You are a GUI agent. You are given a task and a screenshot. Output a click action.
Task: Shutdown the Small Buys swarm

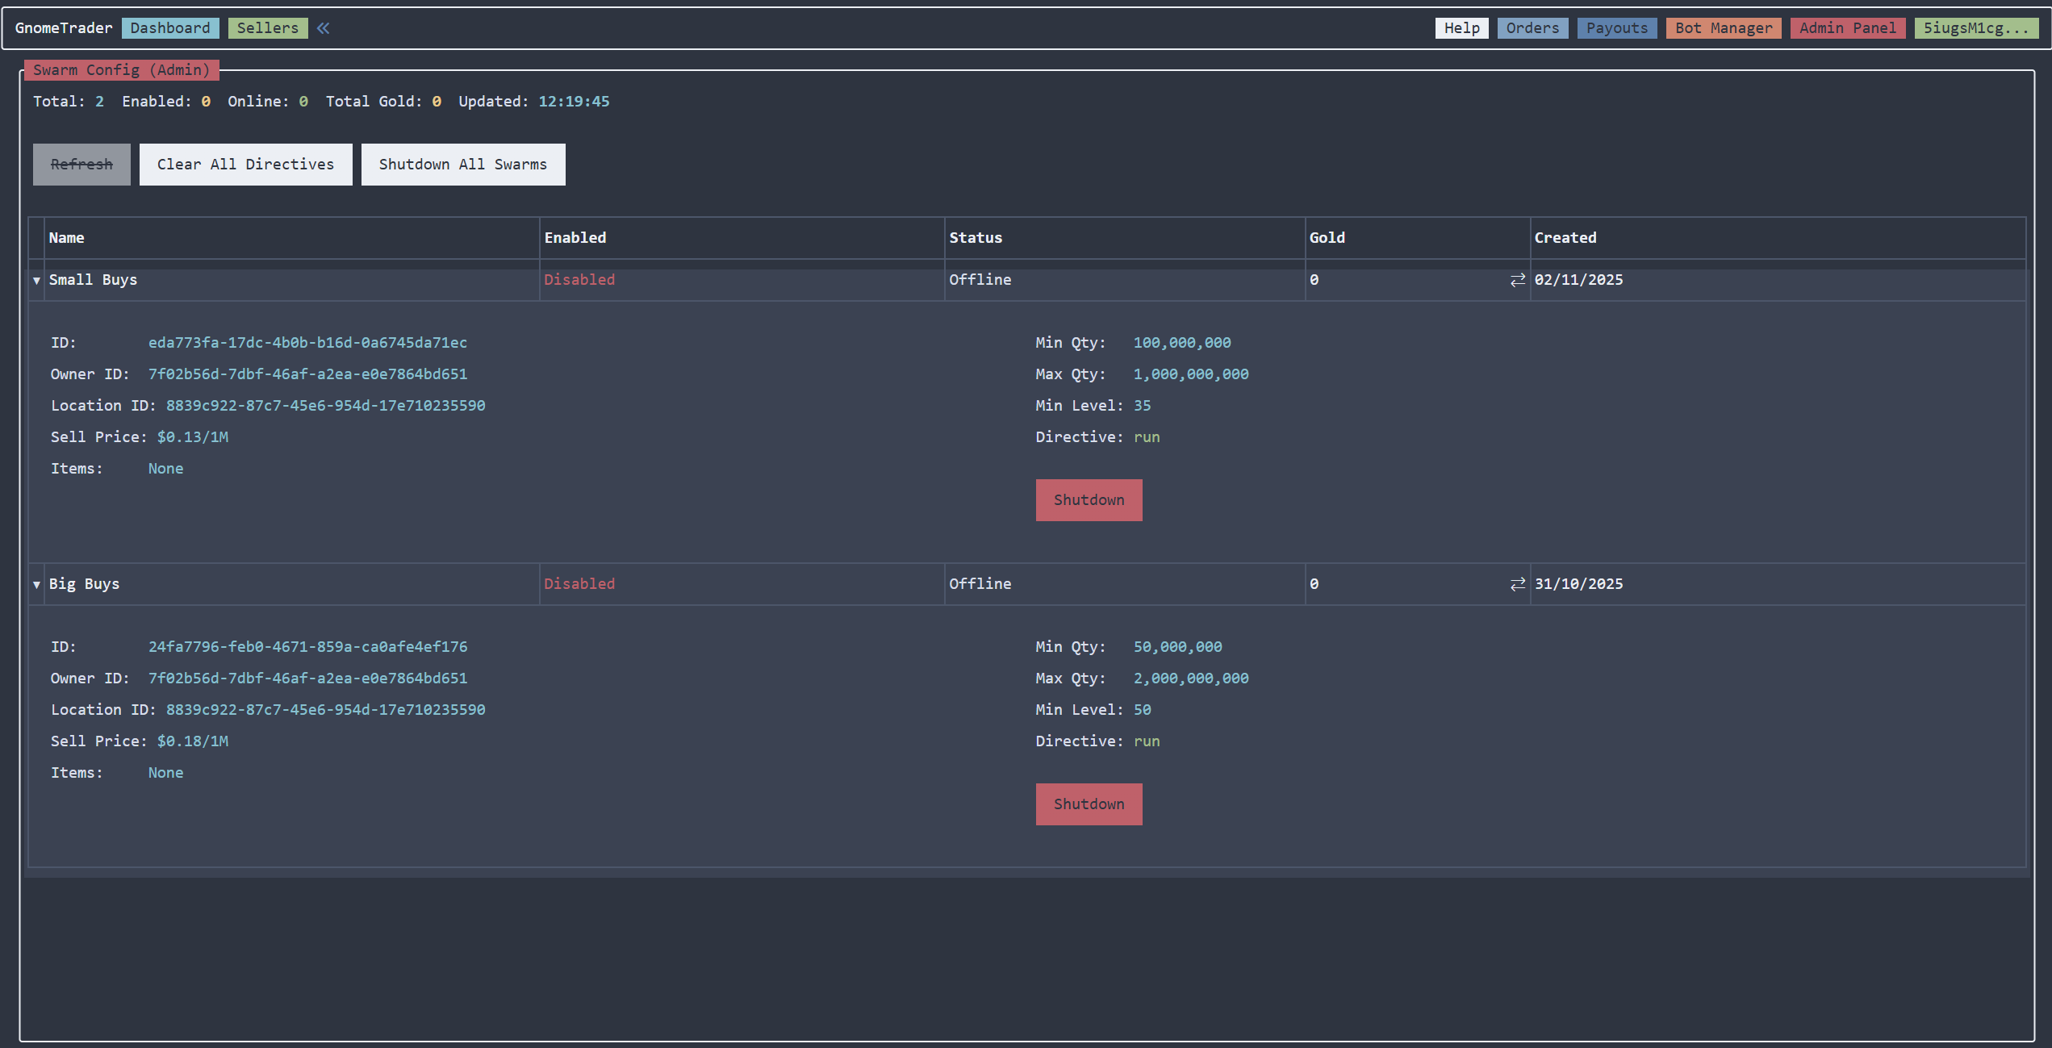pos(1089,500)
